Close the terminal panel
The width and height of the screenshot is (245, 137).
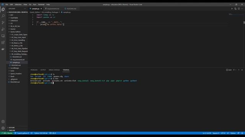pyautogui.click(x=242, y=70)
